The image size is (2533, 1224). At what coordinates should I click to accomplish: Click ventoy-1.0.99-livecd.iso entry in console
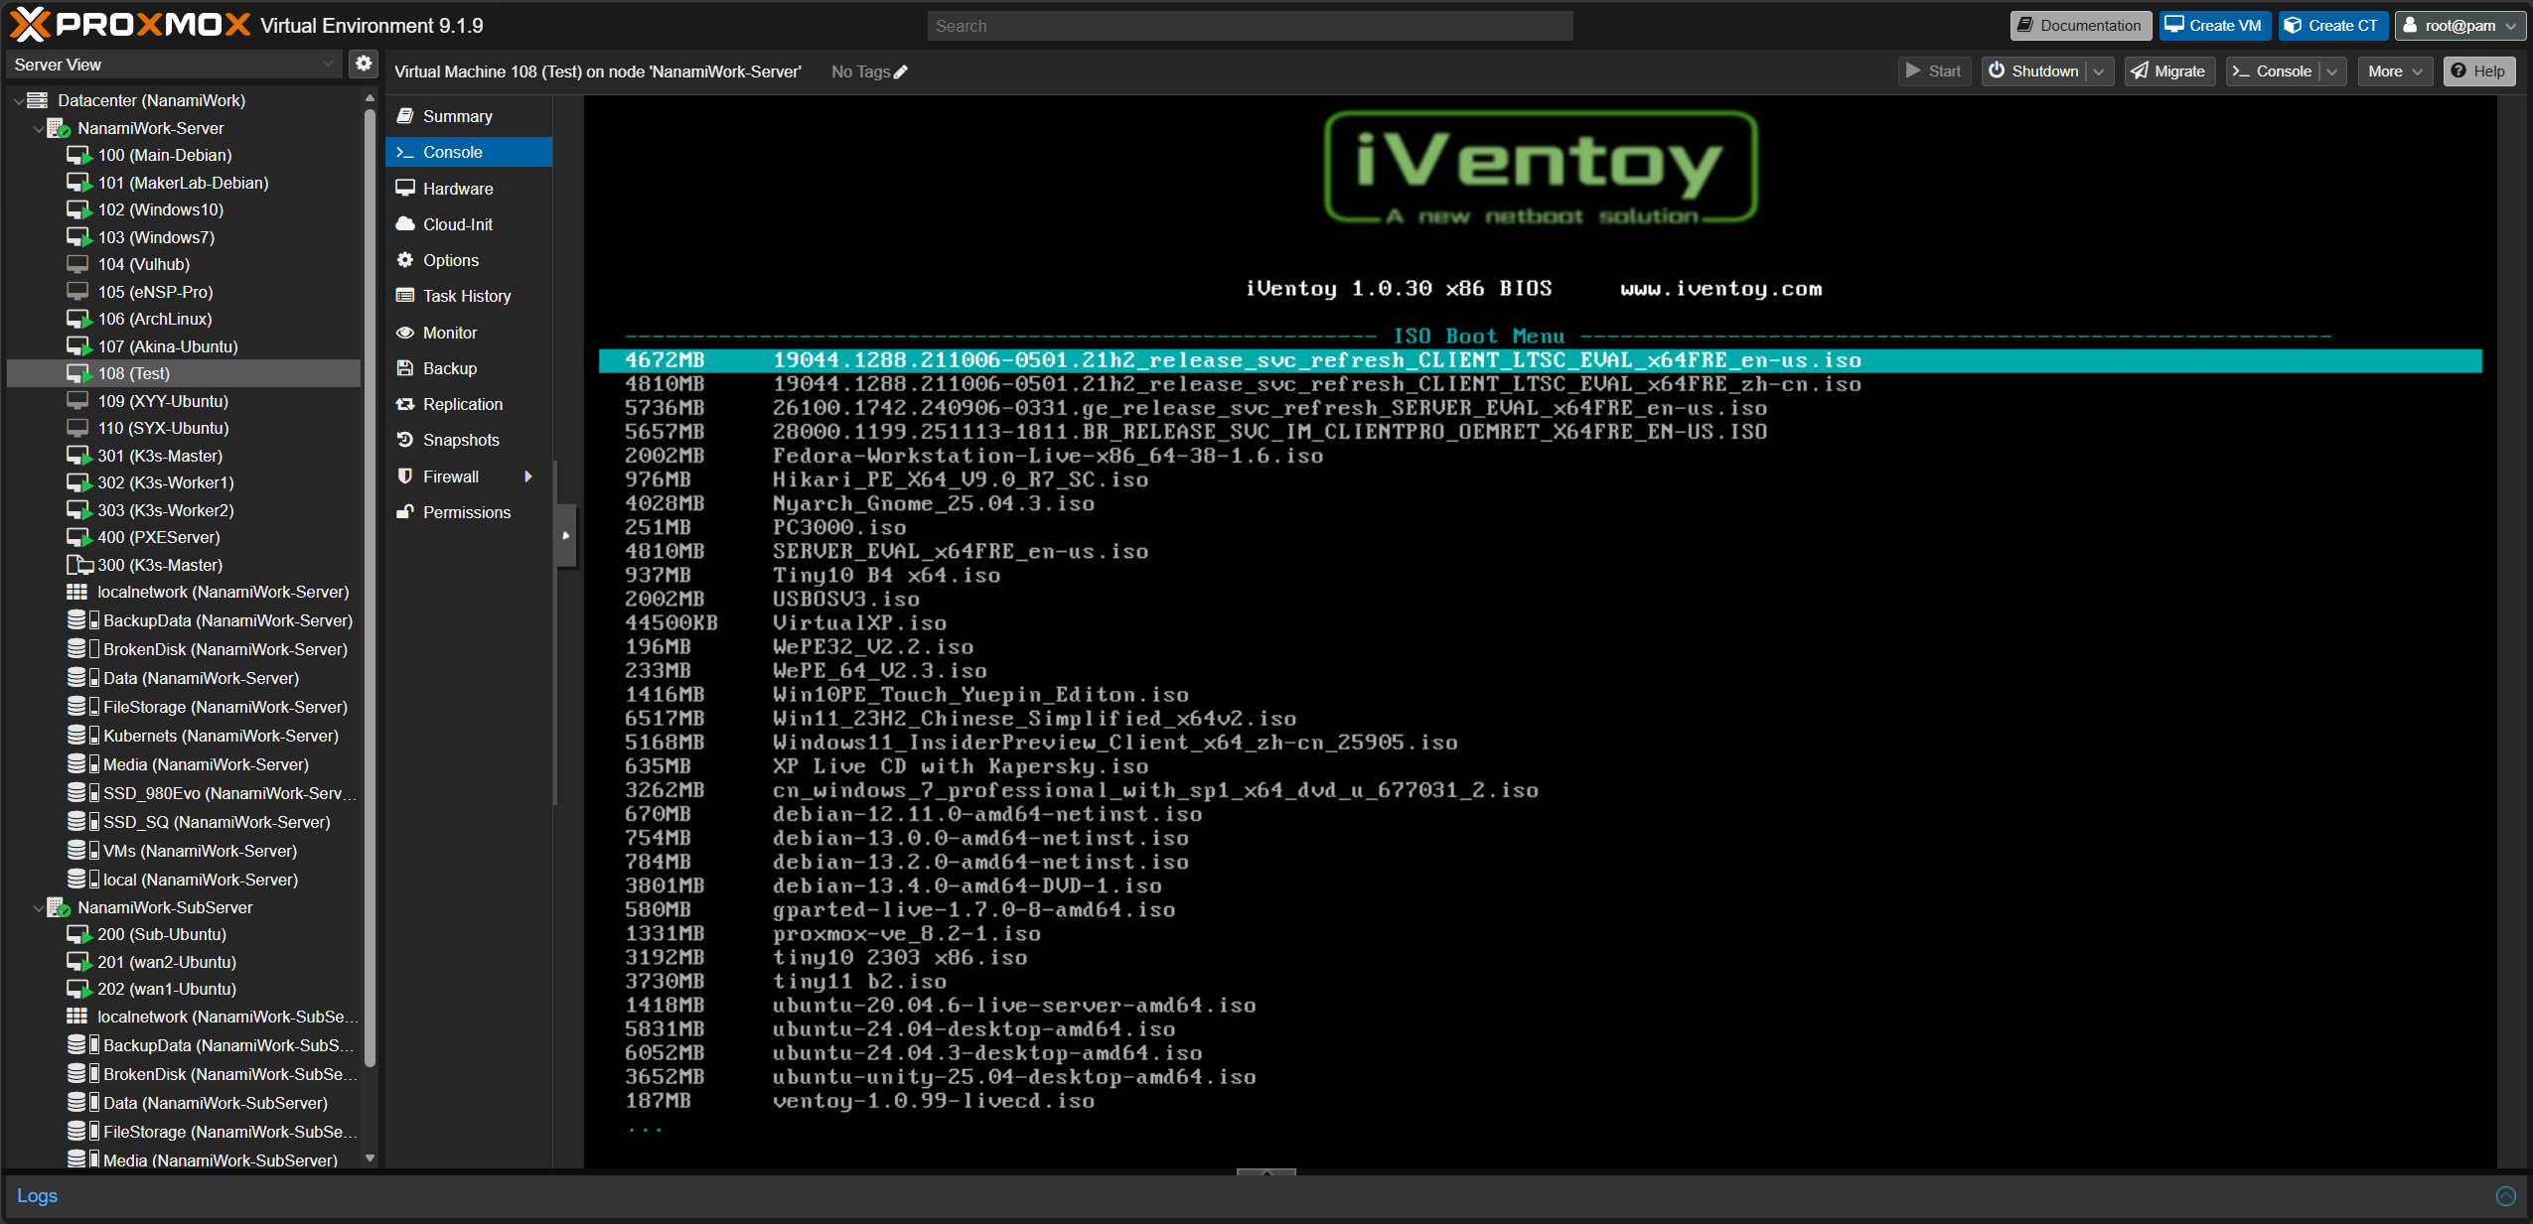tap(933, 1101)
